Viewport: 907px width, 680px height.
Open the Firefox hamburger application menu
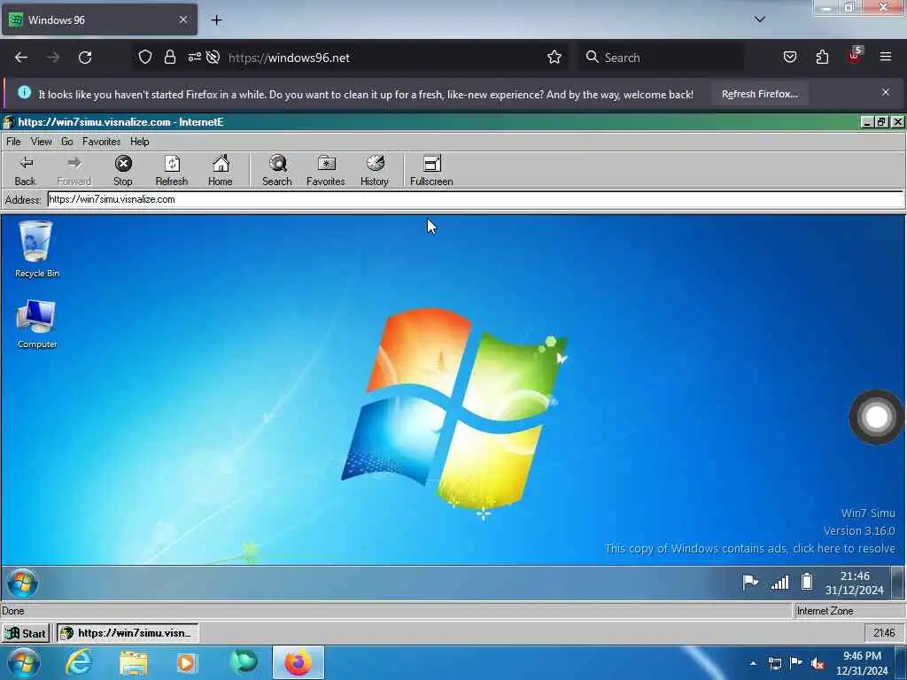click(x=886, y=57)
